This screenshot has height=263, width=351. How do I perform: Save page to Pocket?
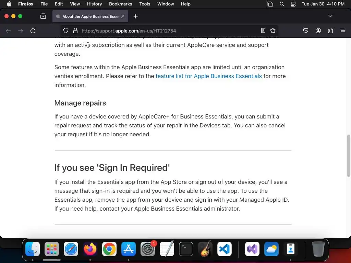[x=305, y=30]
